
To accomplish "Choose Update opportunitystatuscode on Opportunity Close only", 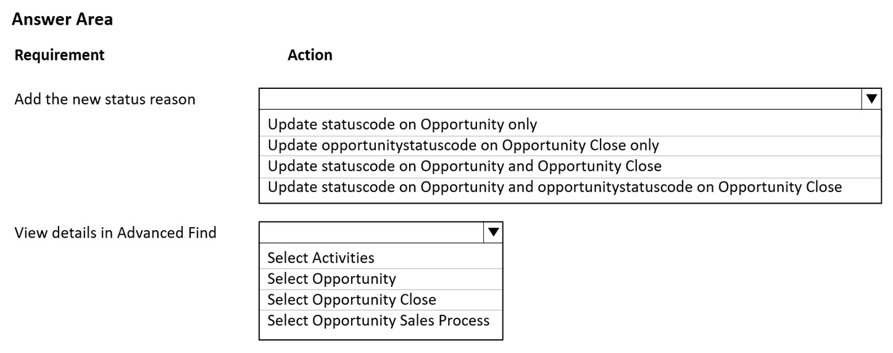I will (570, 146).
